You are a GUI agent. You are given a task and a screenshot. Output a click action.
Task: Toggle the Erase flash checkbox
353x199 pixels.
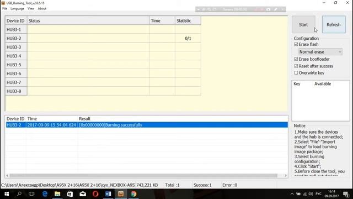pyautogui.click(x=296, y=44)
